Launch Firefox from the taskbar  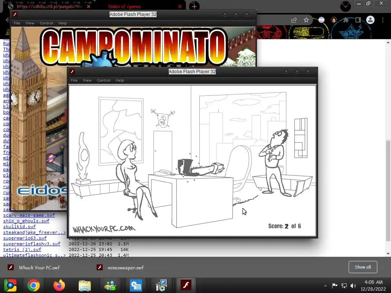point(59,285)
